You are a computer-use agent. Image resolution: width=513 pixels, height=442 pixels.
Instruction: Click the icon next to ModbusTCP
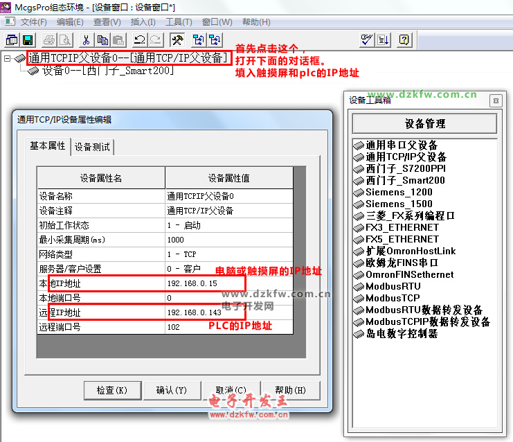(x=359, y=299)
